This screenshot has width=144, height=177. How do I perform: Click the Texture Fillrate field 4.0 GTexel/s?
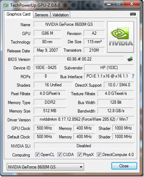point(116,93)
